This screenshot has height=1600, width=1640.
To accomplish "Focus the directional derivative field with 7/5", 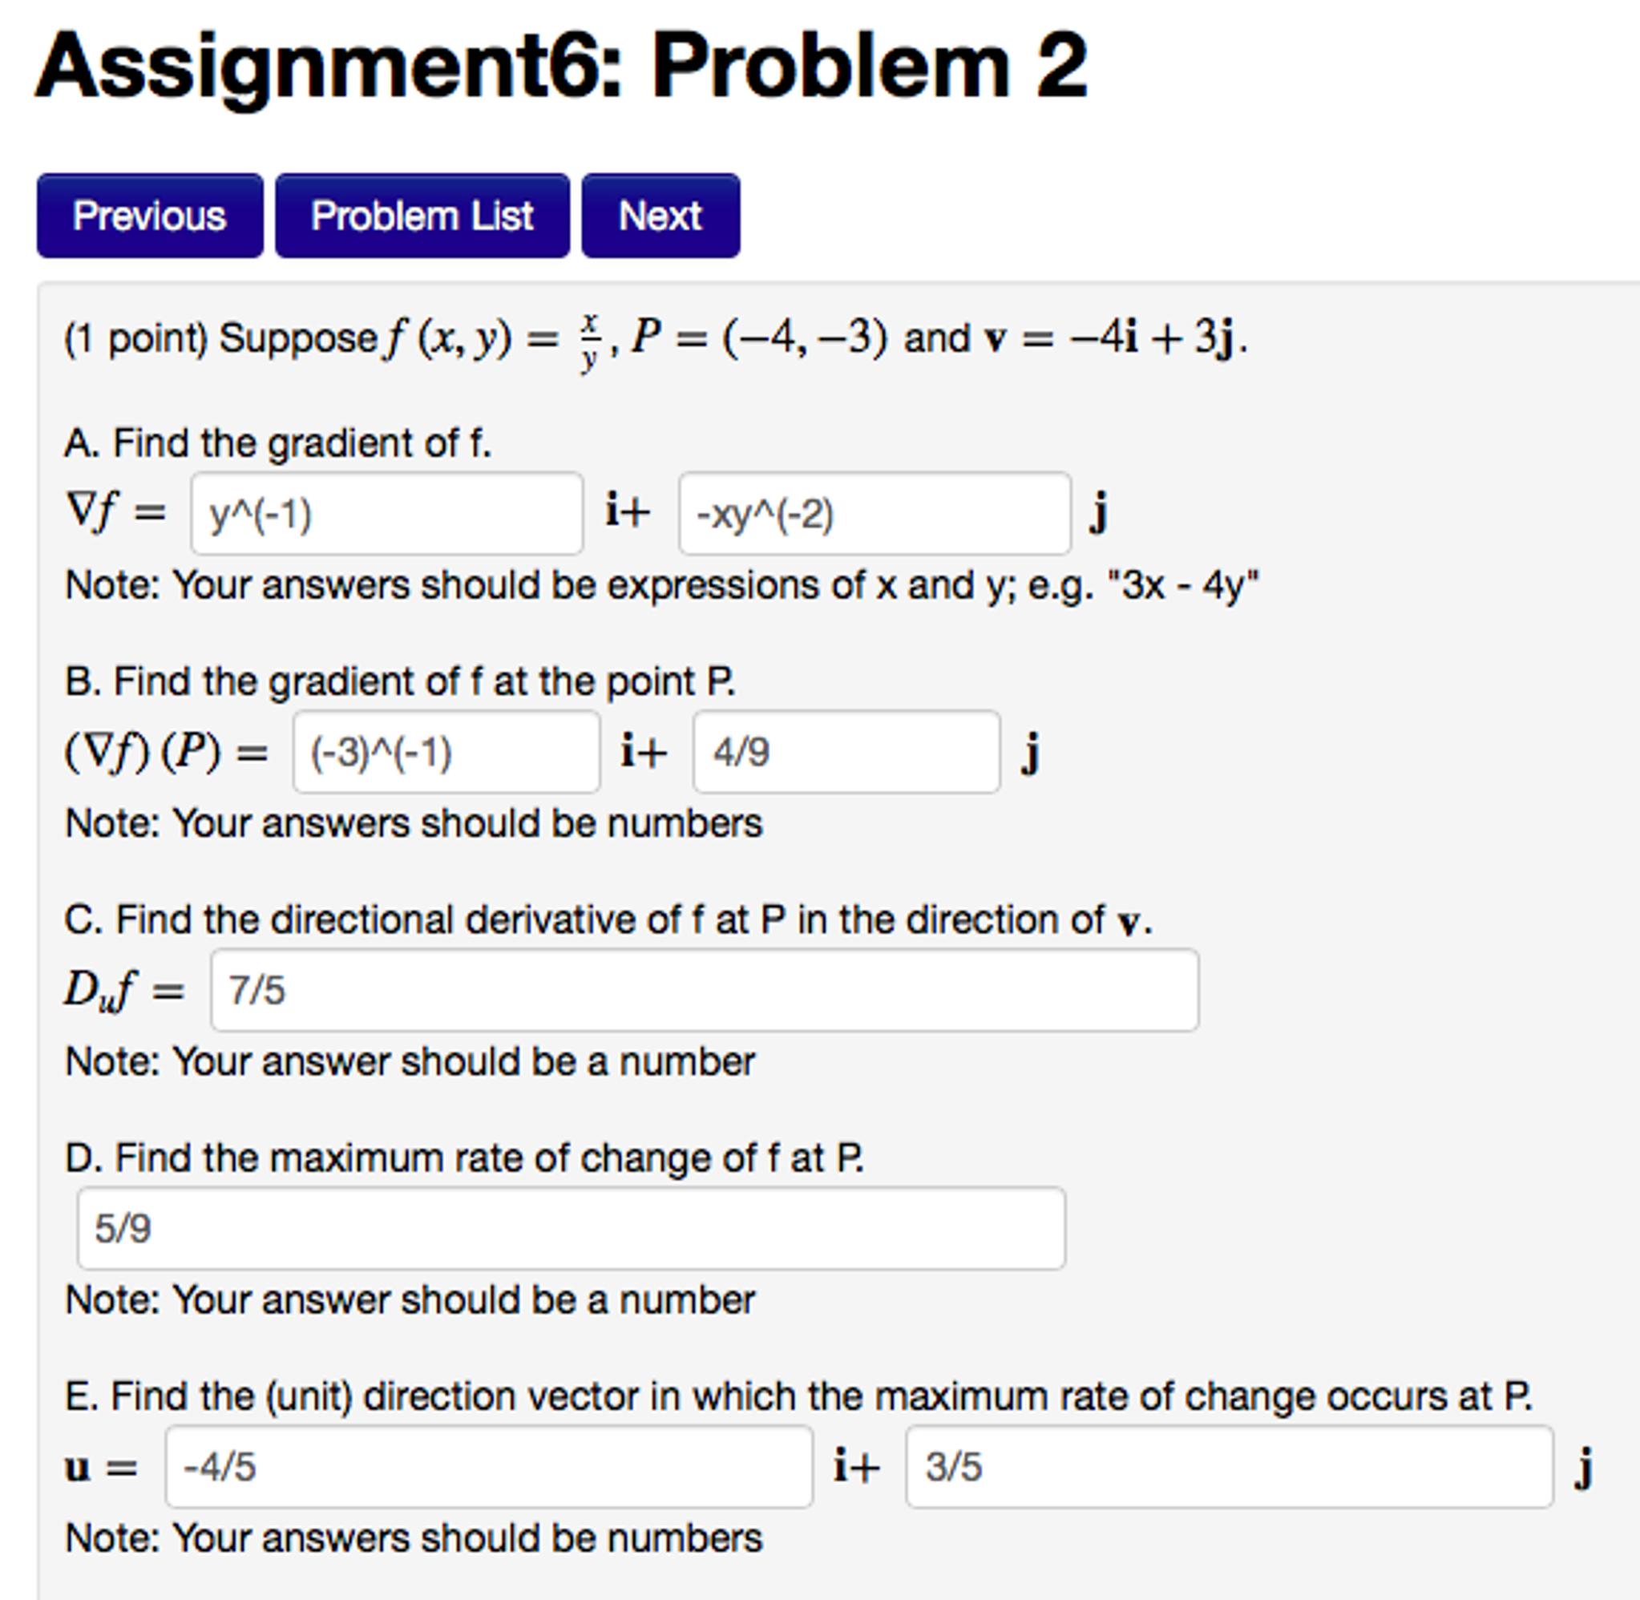I will [704, 990].
